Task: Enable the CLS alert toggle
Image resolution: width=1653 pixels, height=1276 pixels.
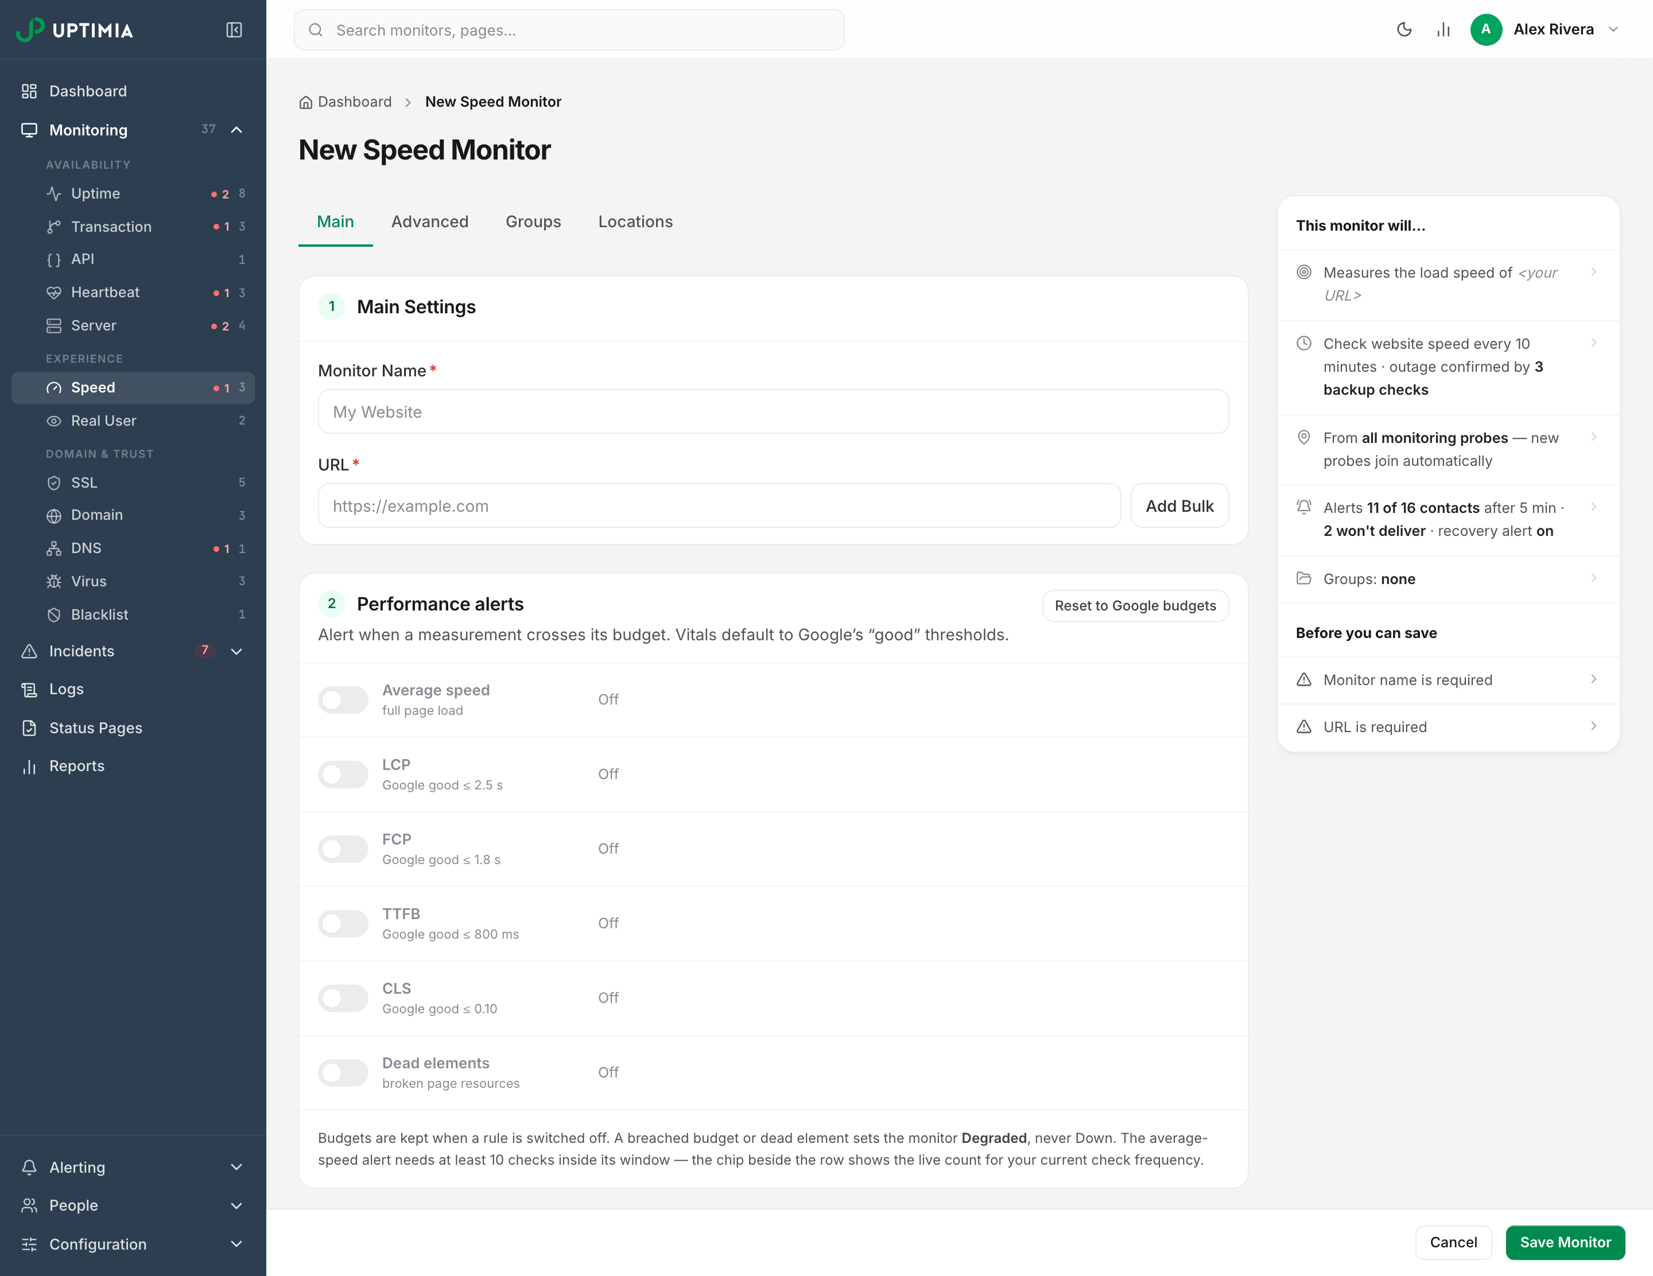Action: click(x=343, y=998)
